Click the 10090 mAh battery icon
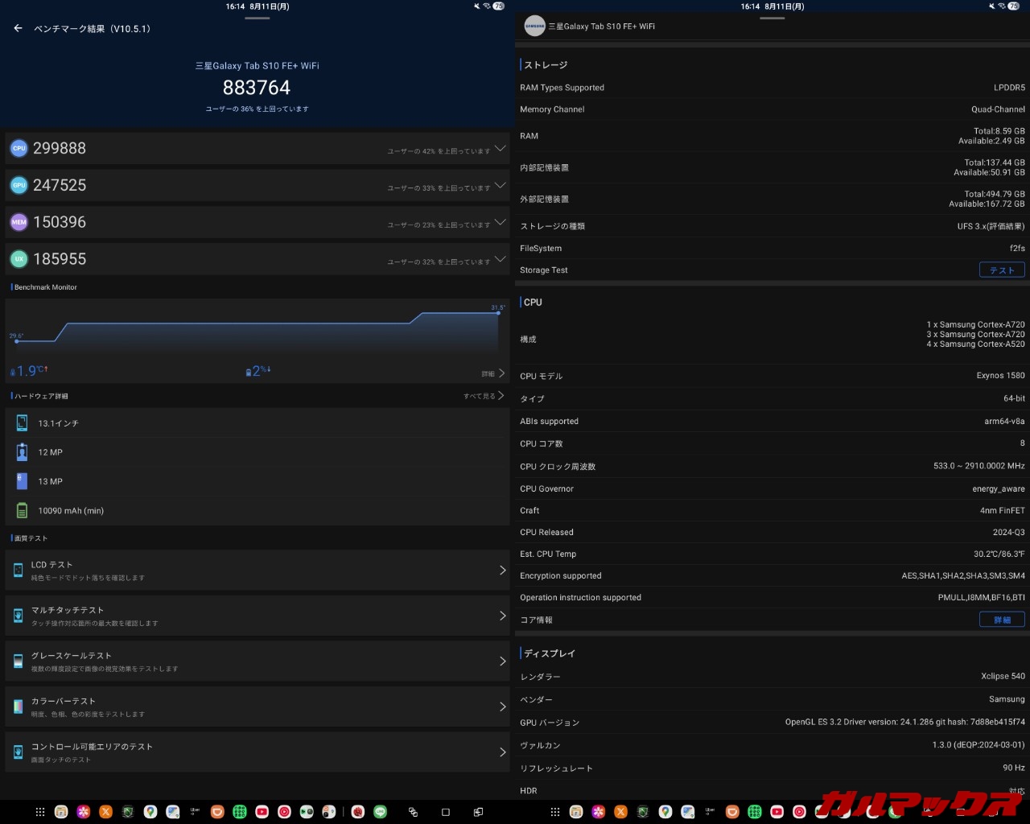The width and height of the screenshot is (1030, 824). [22, 511]
